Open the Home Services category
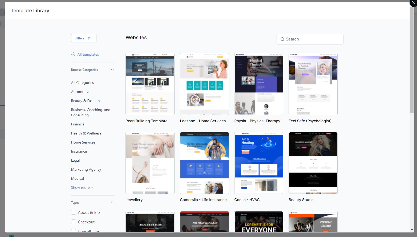The image size is (417, 237). click(x=83, y=142)
